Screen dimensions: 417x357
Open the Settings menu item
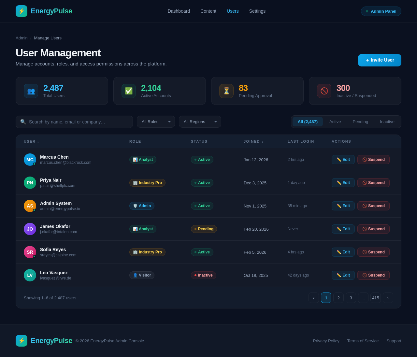(x=257, y=11)
